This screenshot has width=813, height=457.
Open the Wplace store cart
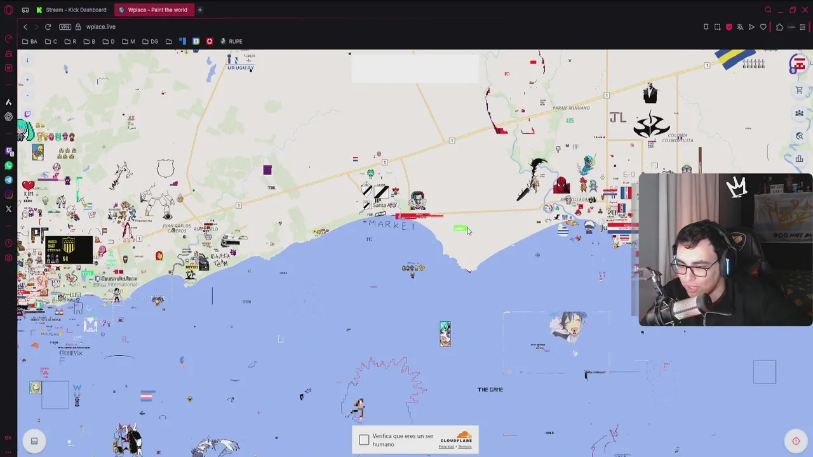click(x=799, y=90)
